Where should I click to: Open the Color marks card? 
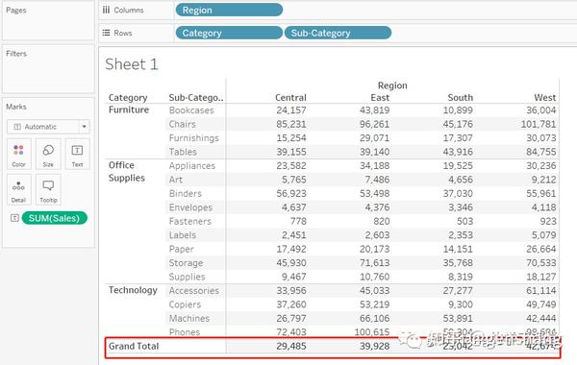tap(19, 154)
